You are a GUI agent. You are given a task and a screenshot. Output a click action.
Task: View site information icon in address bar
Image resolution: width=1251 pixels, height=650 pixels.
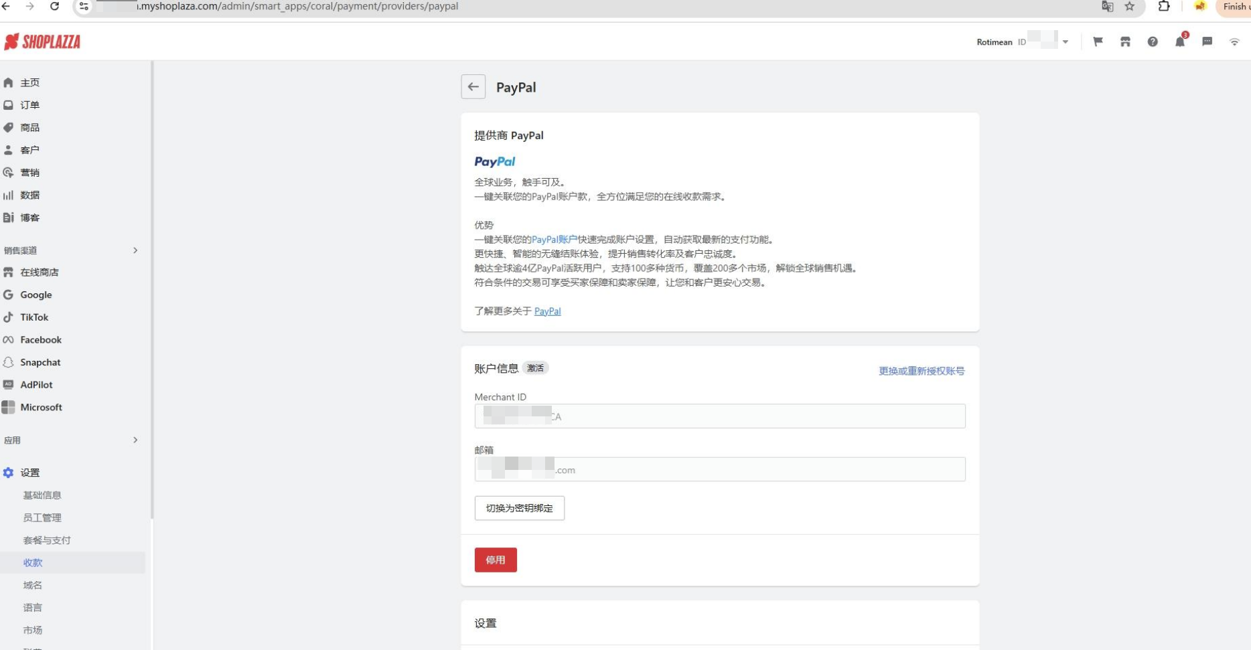[x=84, y=6]
